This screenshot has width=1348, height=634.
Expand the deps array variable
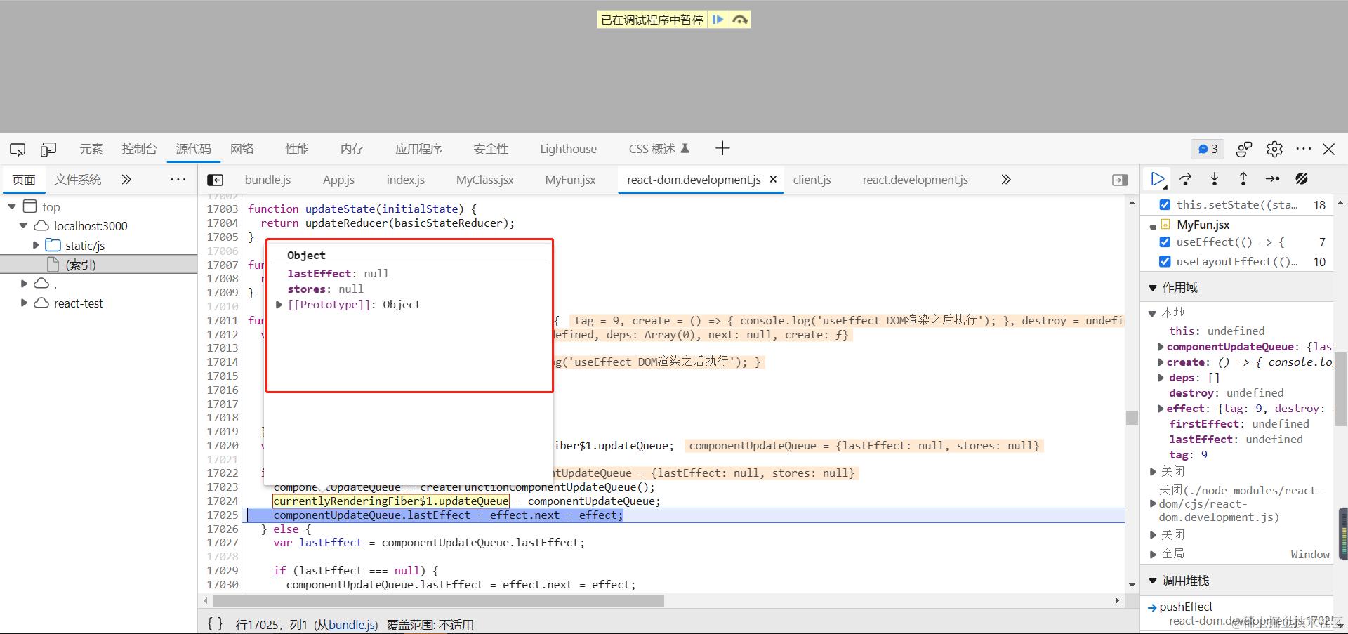[x=1161, y=378]
